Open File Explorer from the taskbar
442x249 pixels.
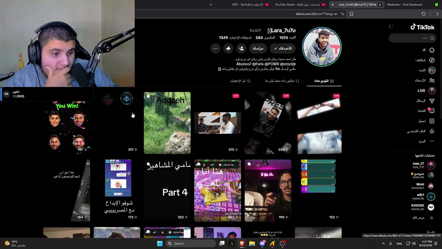pos(252,243)
